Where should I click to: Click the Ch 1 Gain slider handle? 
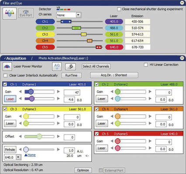(x=31, y=92)
